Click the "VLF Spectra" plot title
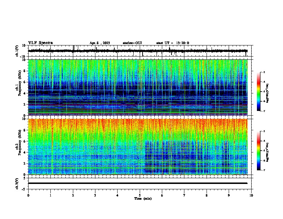 tap(40, 43)
